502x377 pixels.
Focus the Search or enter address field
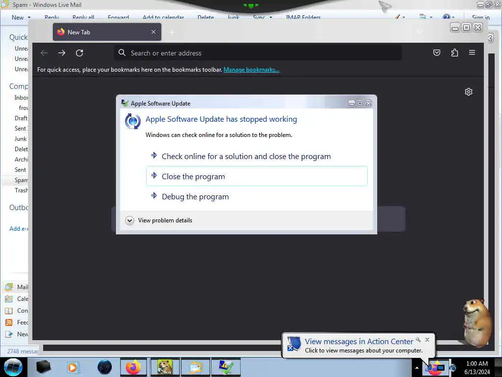258,53
